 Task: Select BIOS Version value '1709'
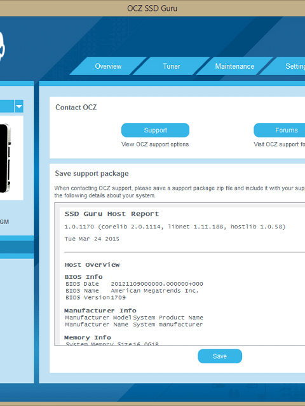(118, 298)
